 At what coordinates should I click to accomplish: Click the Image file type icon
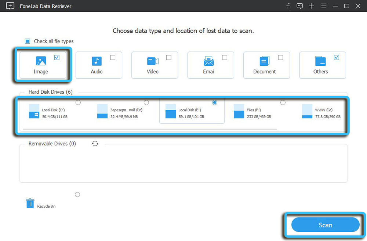pos(41,61)
